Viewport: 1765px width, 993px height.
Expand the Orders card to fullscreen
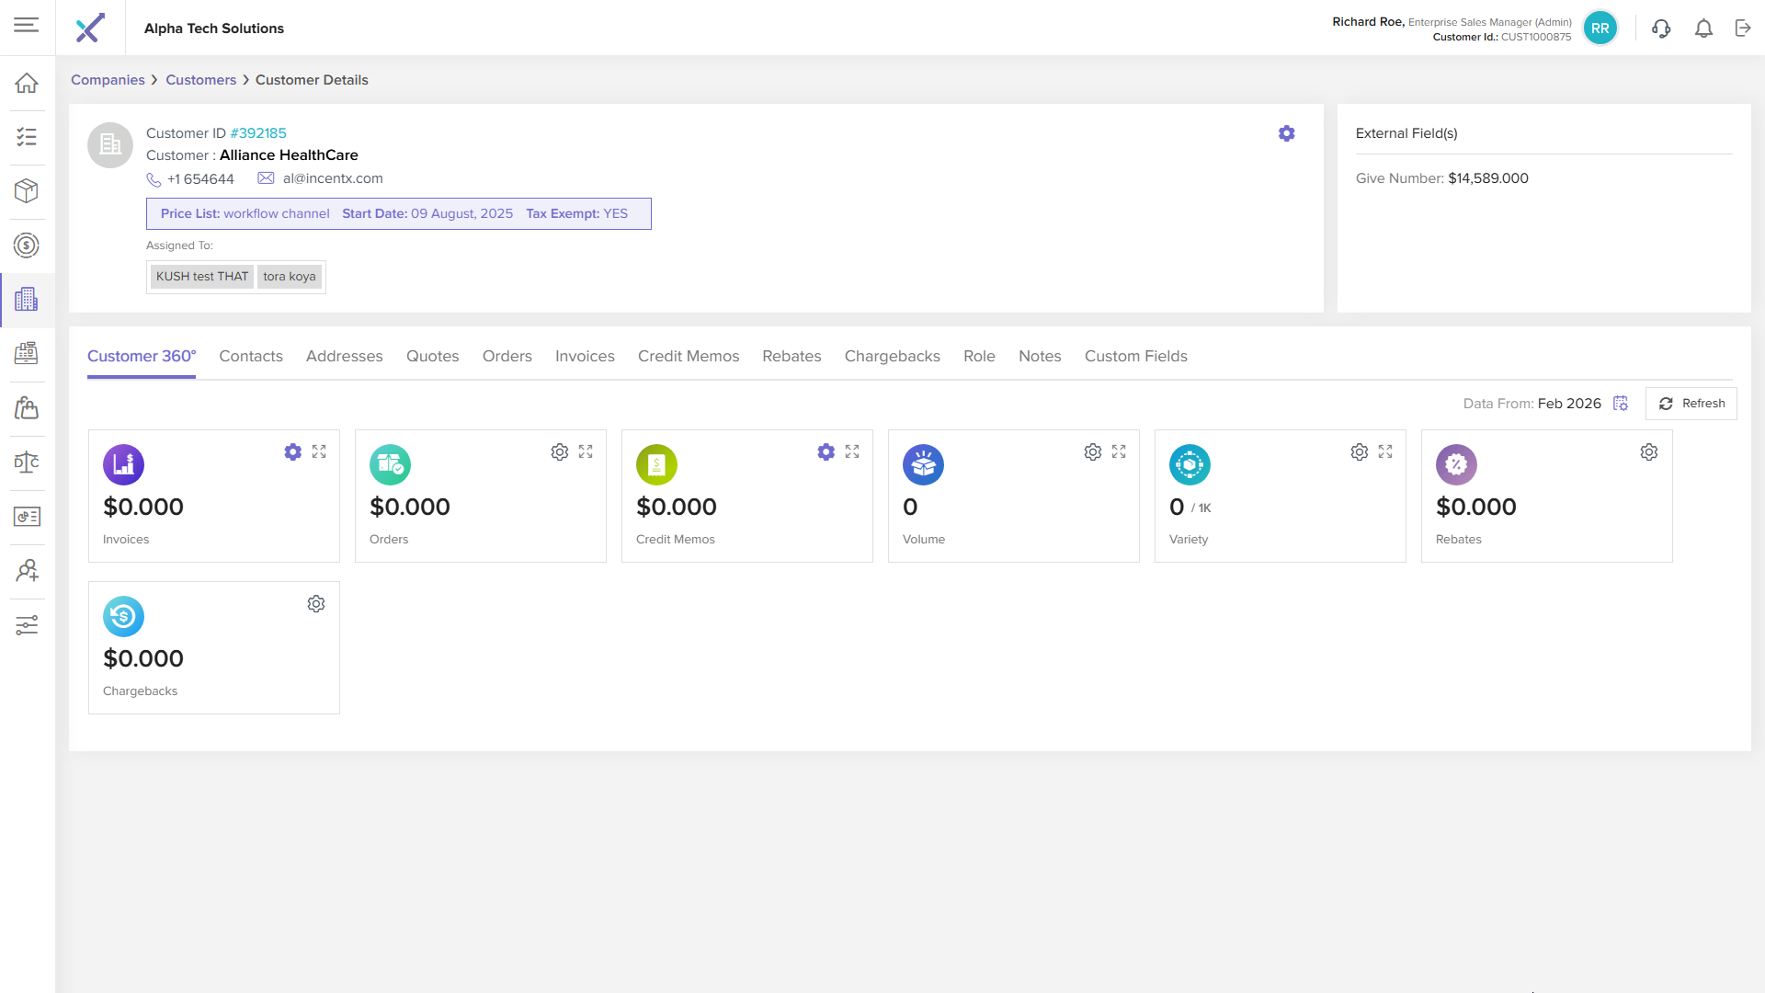click(586, 451)
